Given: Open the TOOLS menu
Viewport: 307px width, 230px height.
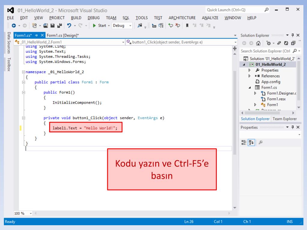Looking at the screenshot, I should point(142,18).
